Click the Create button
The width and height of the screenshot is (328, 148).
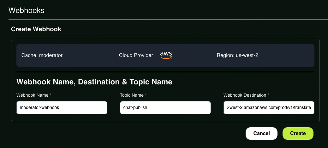click(298, 134)
